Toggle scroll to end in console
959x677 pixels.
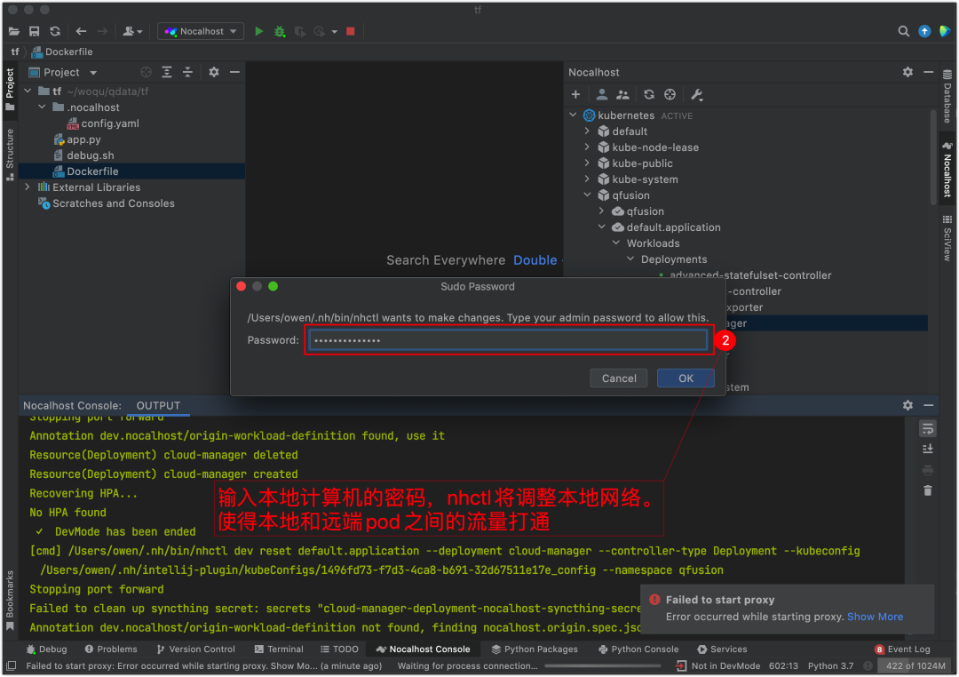coord(928,449)
